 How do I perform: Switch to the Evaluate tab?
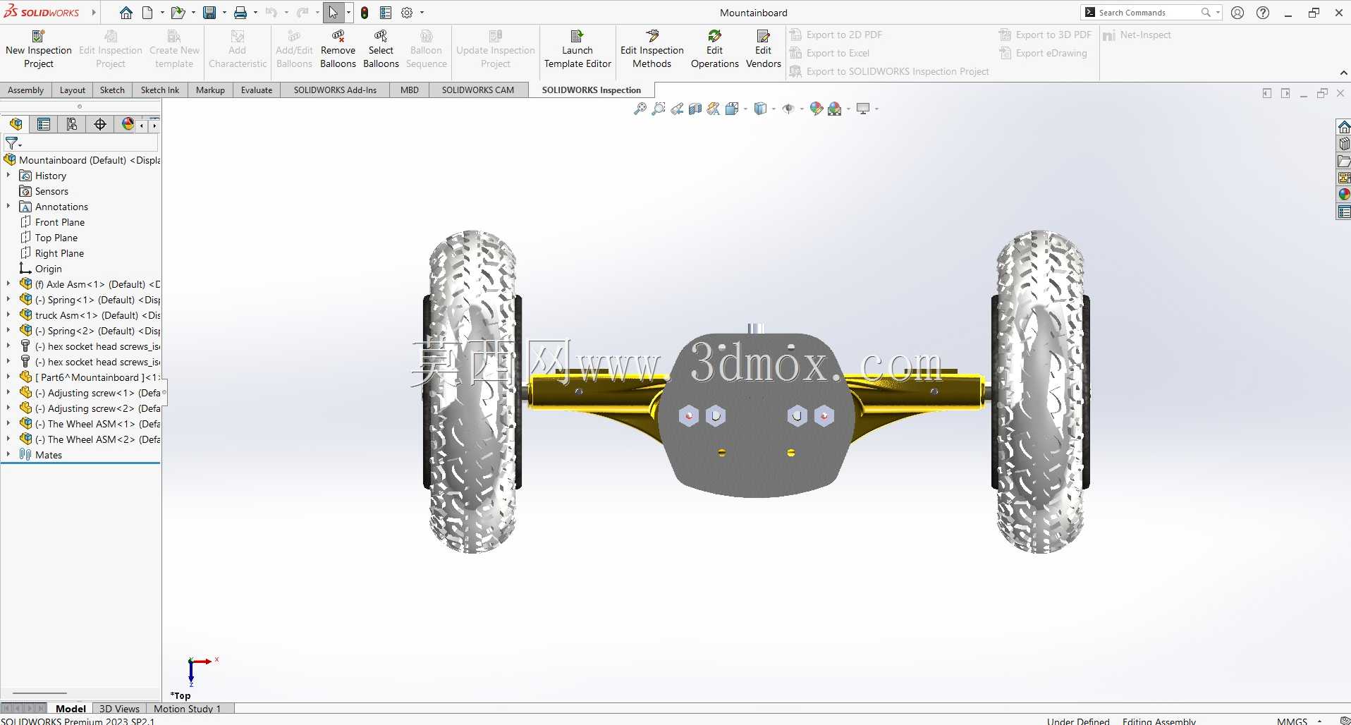click(257, 90)
